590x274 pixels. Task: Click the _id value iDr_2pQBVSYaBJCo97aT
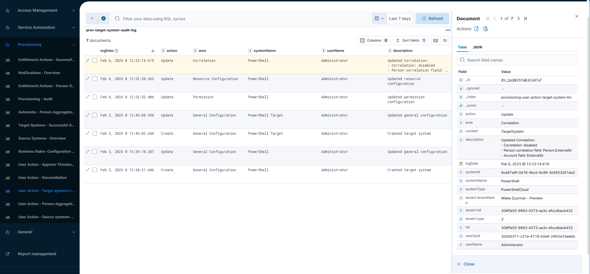pos(521,80)
